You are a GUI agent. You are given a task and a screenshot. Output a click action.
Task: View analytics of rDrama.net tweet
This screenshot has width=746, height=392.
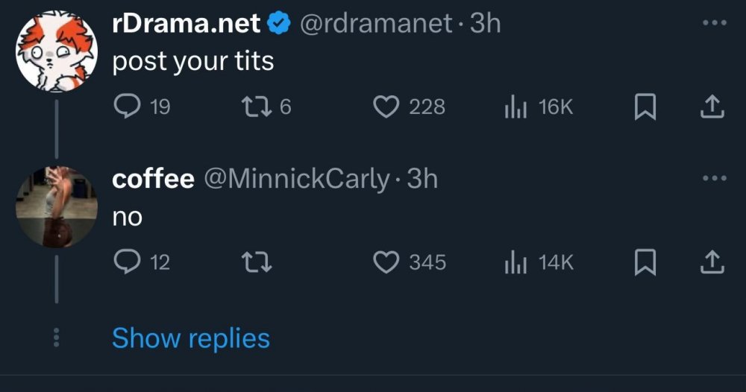point(516,107)
